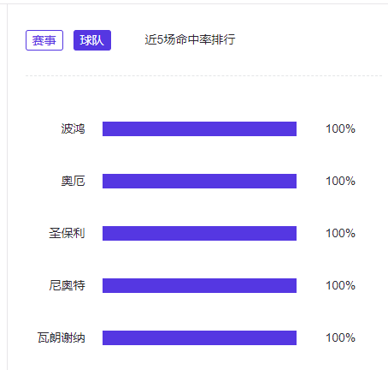The image size is (388, 370).
Task: Click the left panel border line
Action: point(7,187)
